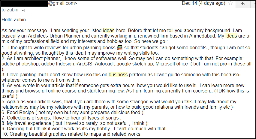Show details dropdown next to 'to zubin'
This screenshot has width=256, height=139.
[23, 11]
